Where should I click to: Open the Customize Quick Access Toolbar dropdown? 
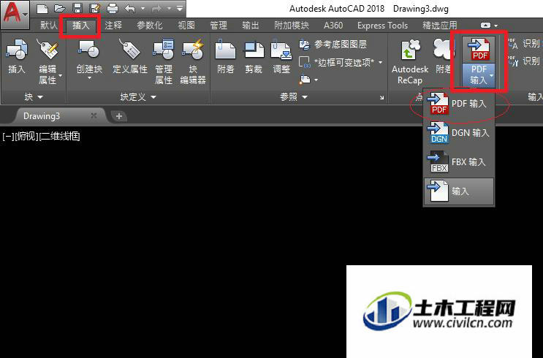(x=180, y=8)
